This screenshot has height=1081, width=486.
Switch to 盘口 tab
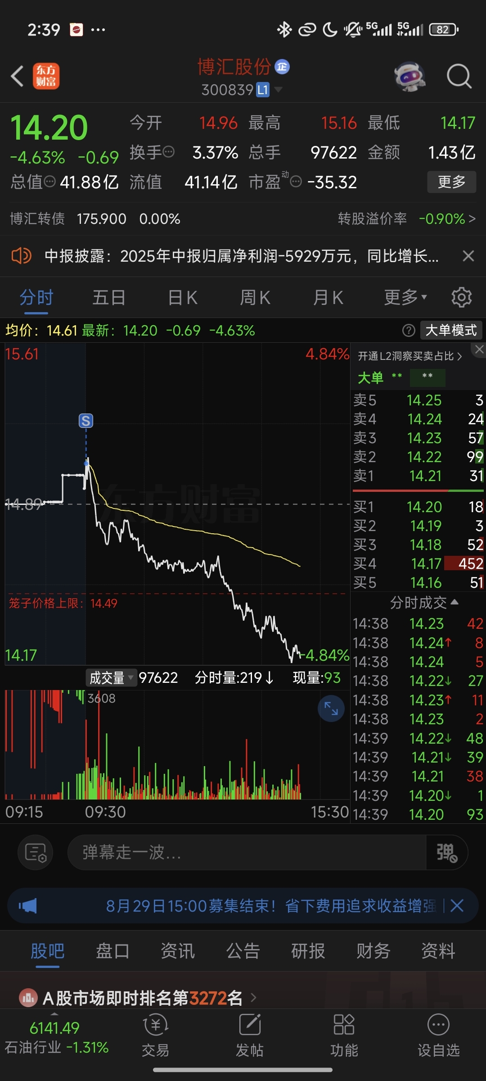[x=112, y=951]
